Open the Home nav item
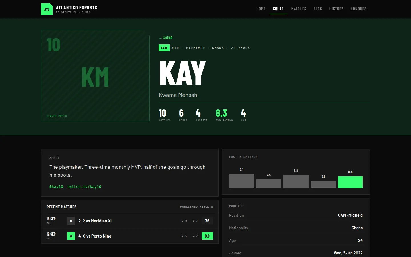 tap(261, 9)
